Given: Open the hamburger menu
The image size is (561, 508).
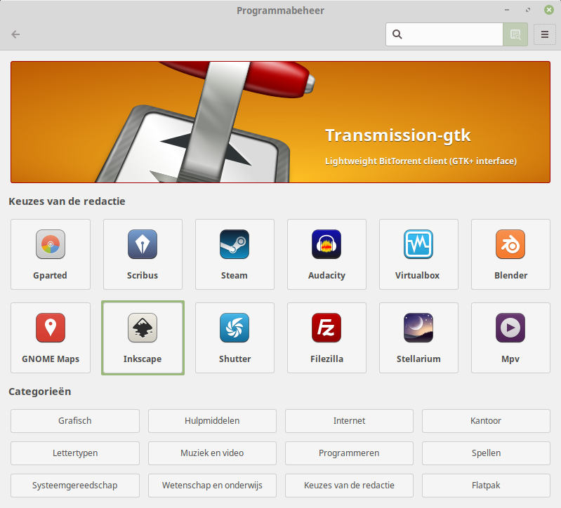Looking at the screenshot, I should pos(545,34).
